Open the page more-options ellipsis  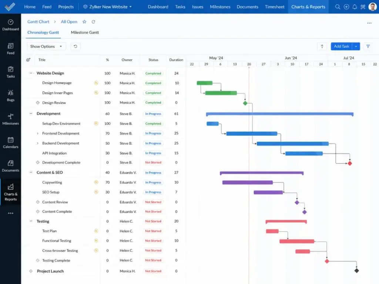tap(369, 23)
